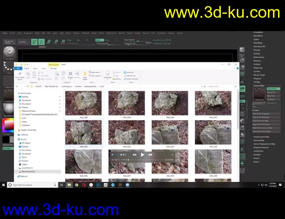
Task: Toggle the Rgb channel button
Action: pos(78,40)
